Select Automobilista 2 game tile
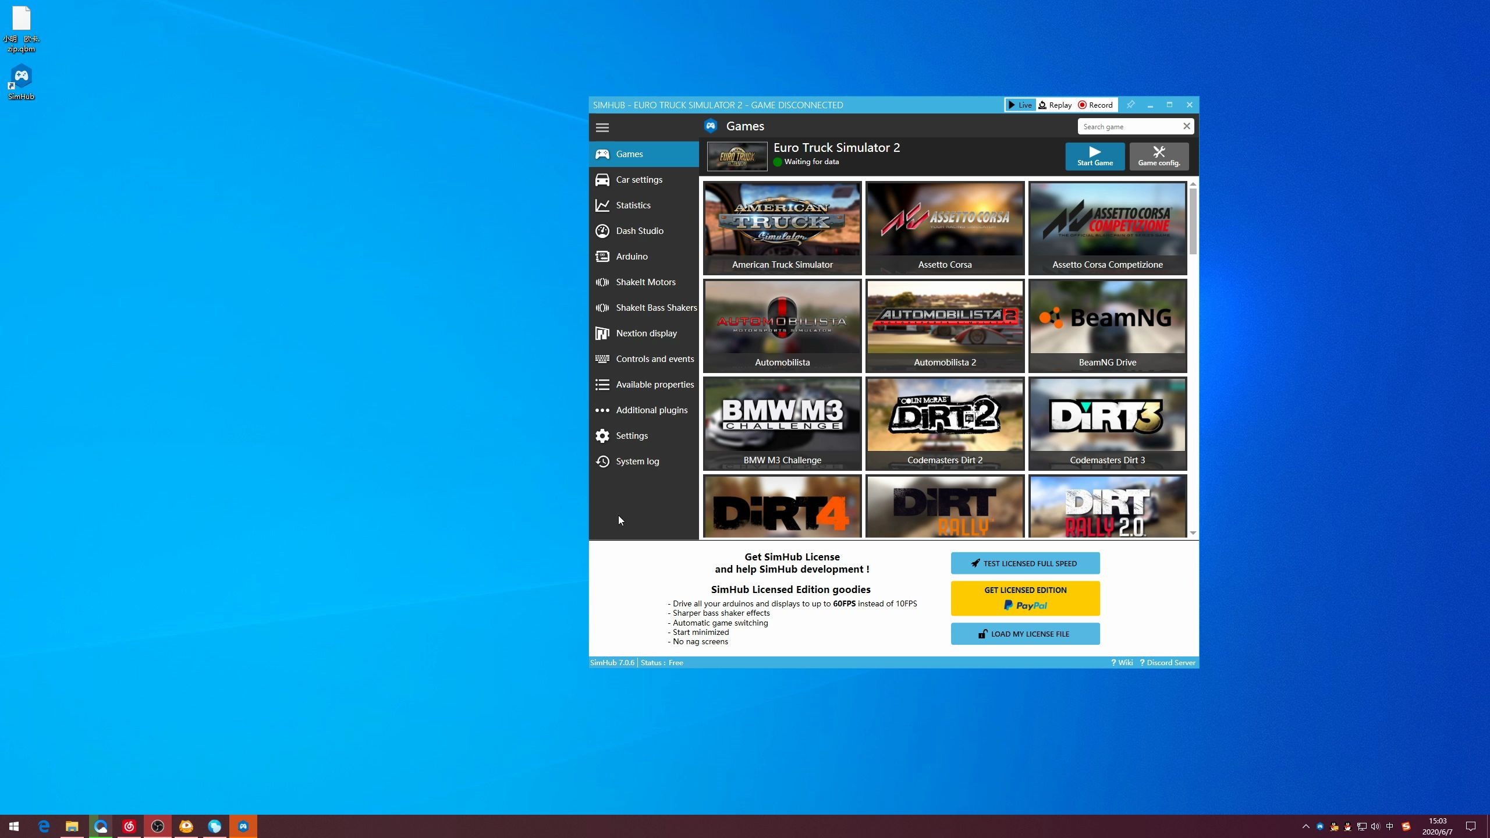Viewport: 1490px width, 838px height. coord(945,326)
